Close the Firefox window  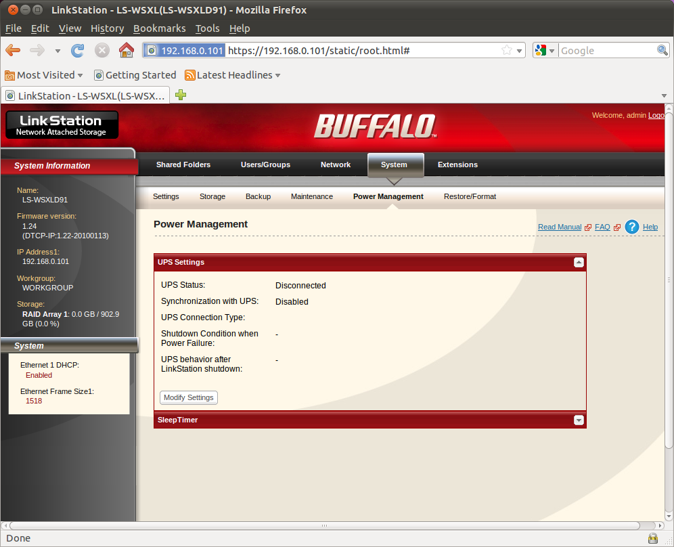13,9
